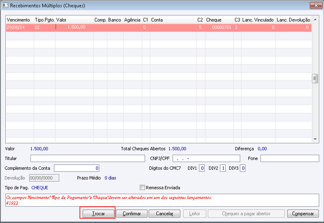Click the CHEQUE payment type text
This screenshot has width=324, height=223.
[40, 188]
